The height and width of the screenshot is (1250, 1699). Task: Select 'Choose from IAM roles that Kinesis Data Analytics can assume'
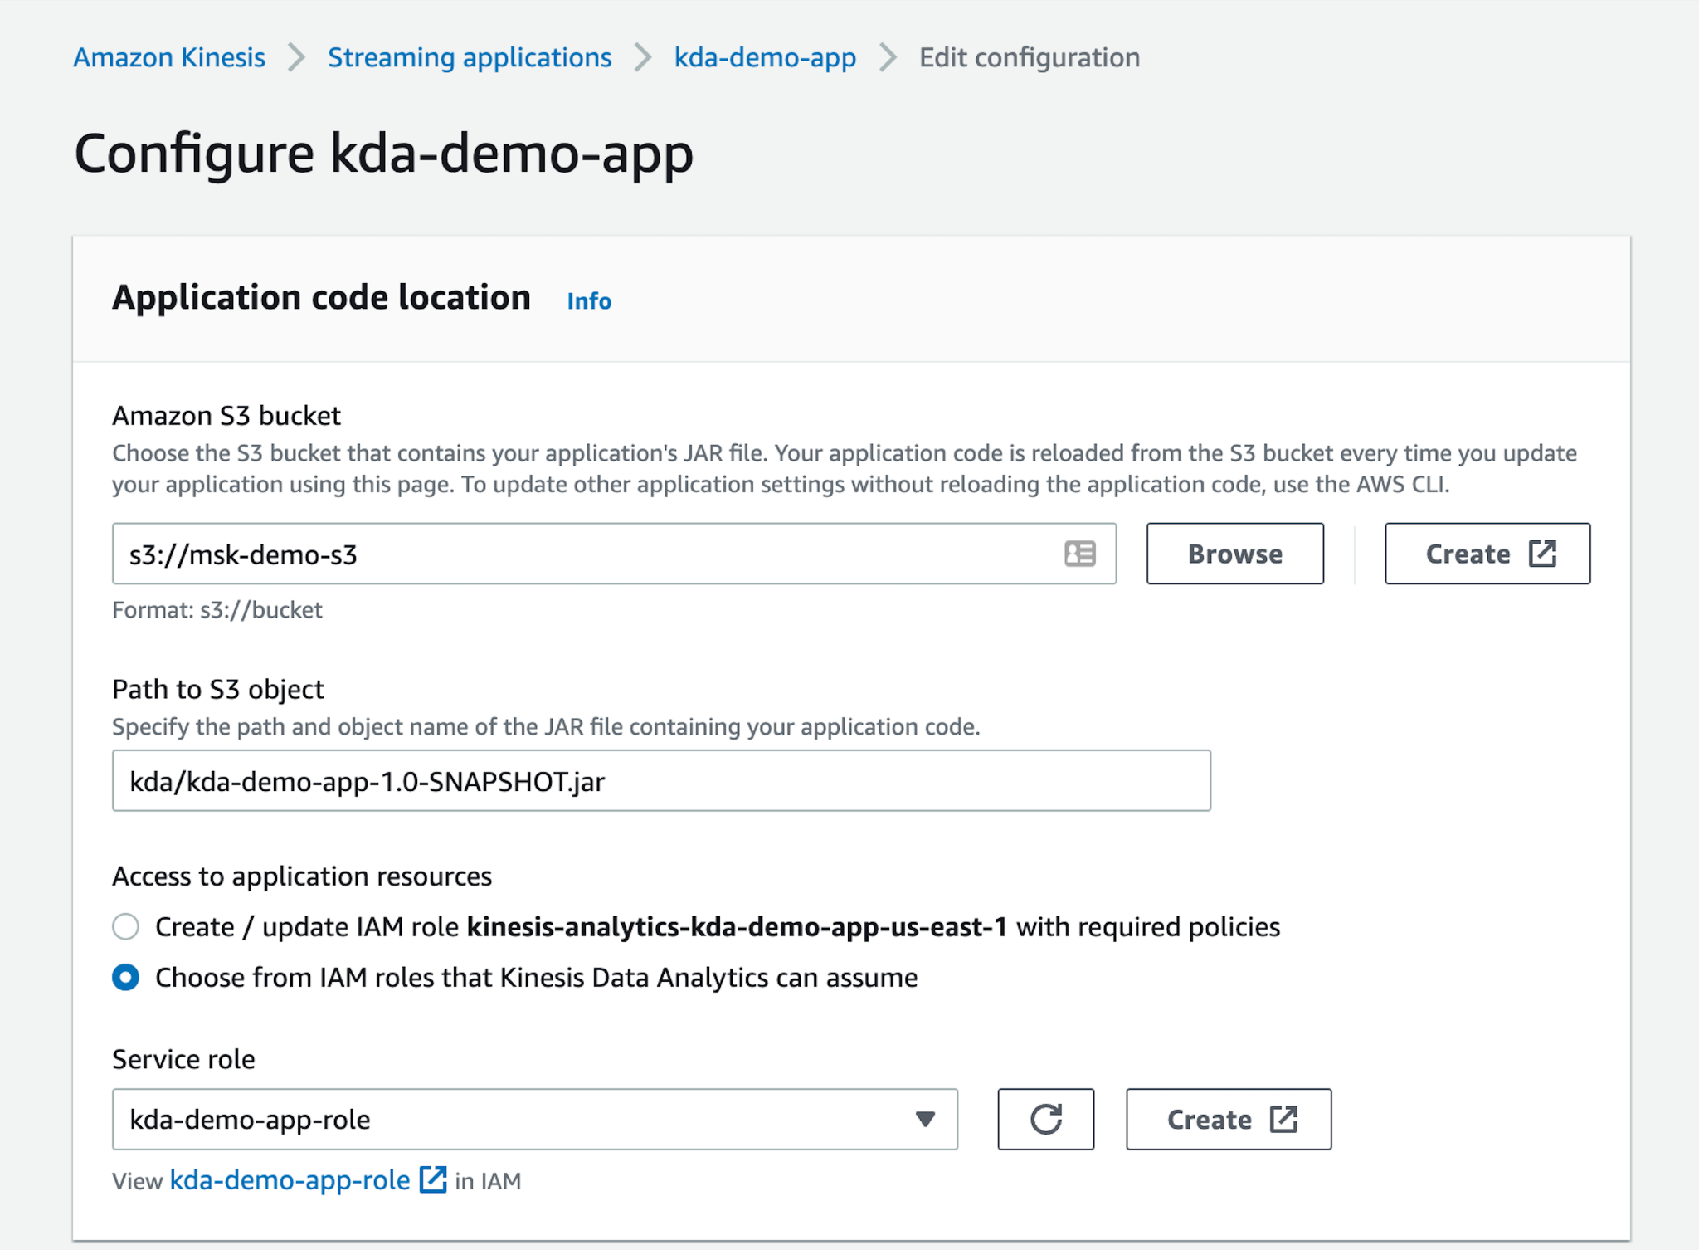pyautogui.click(x=125, y=978)
